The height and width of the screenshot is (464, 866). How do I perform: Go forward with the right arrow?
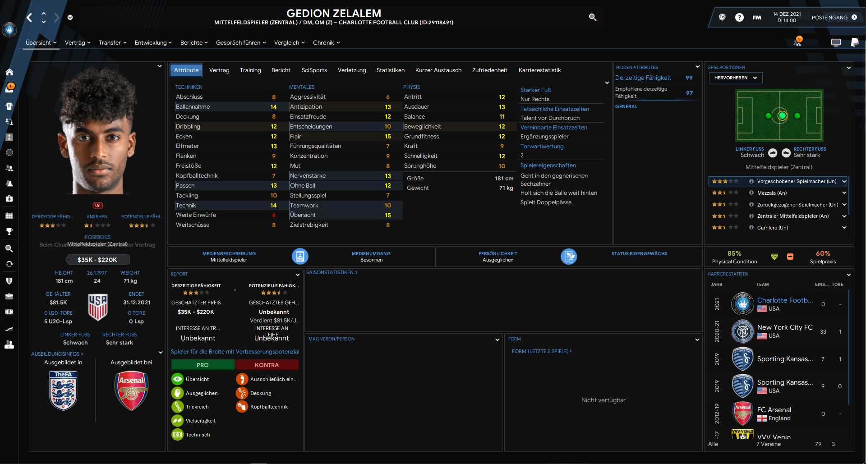(57, 18)
